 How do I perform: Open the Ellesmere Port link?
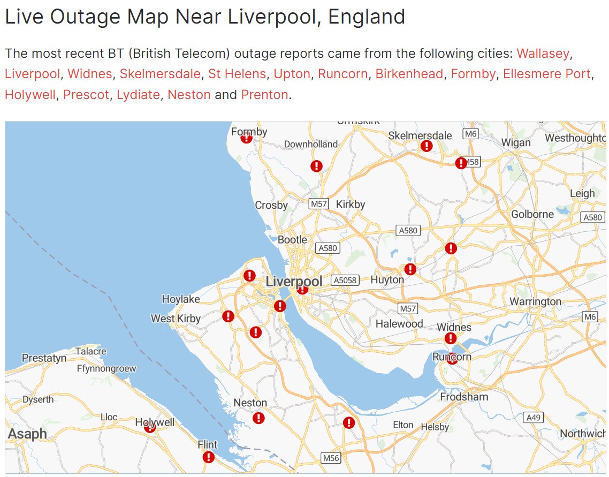(546, 74)
